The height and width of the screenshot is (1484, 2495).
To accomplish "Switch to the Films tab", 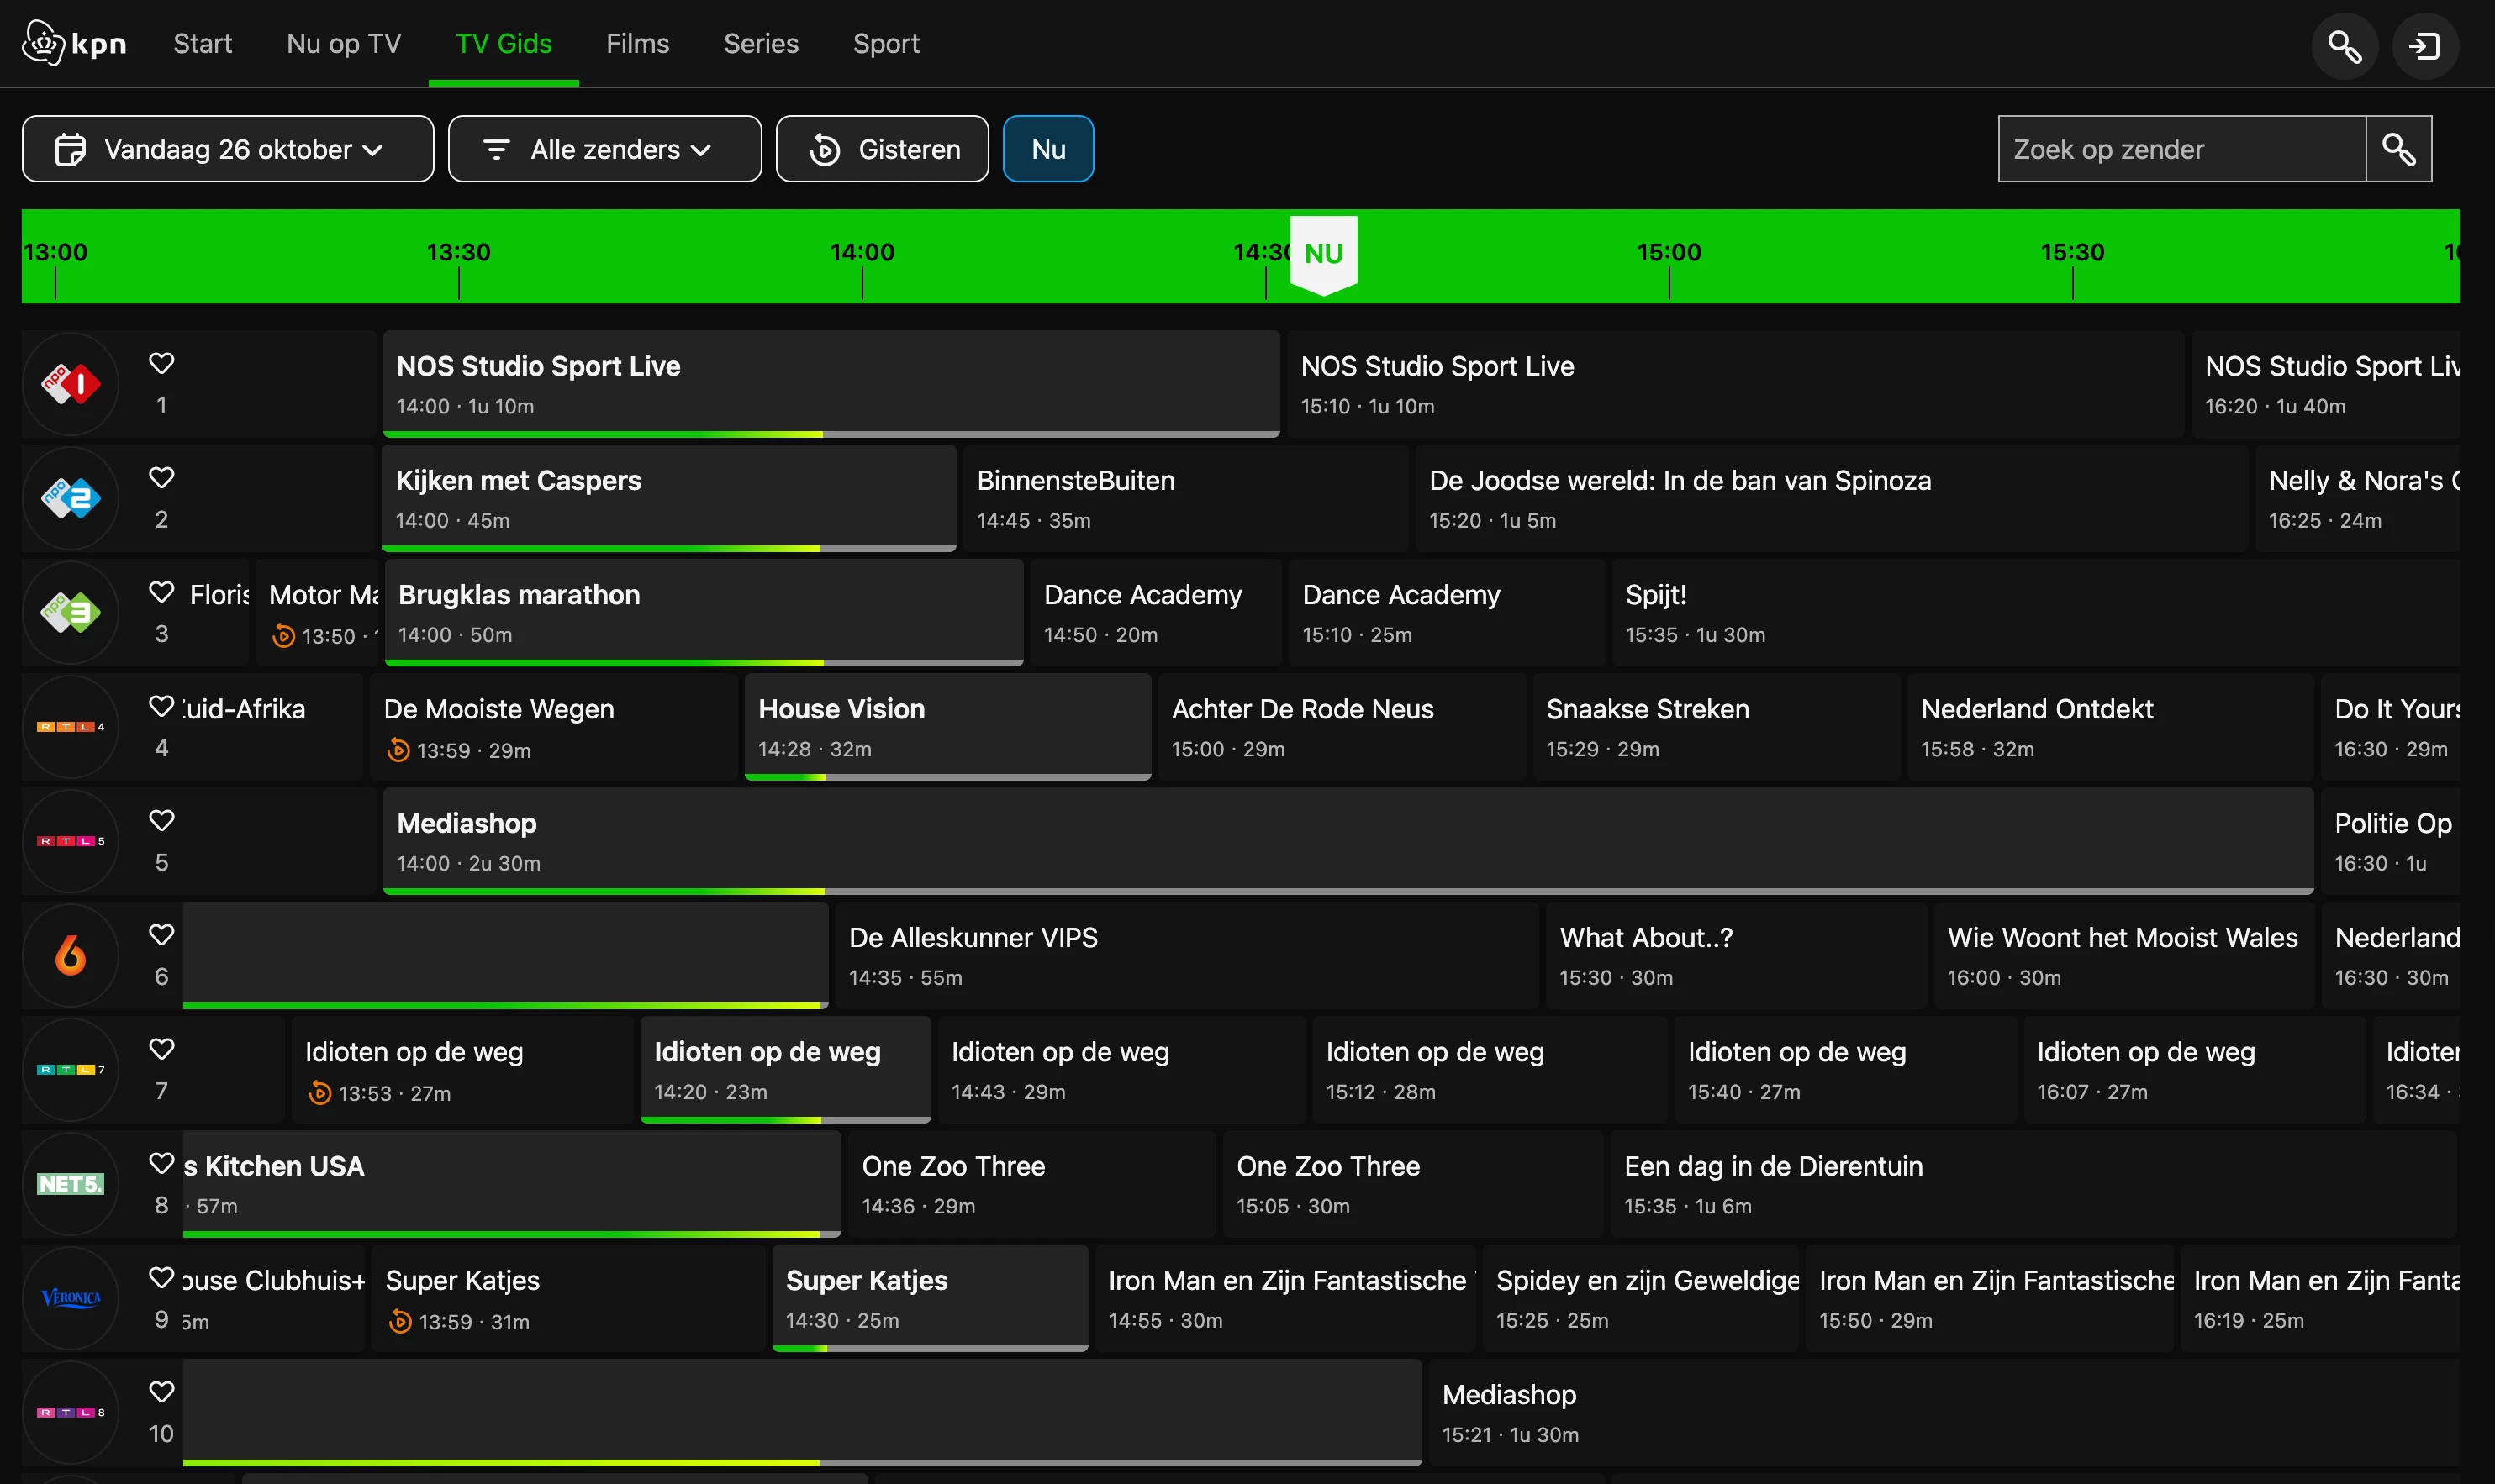I will (x=637, y=44).
